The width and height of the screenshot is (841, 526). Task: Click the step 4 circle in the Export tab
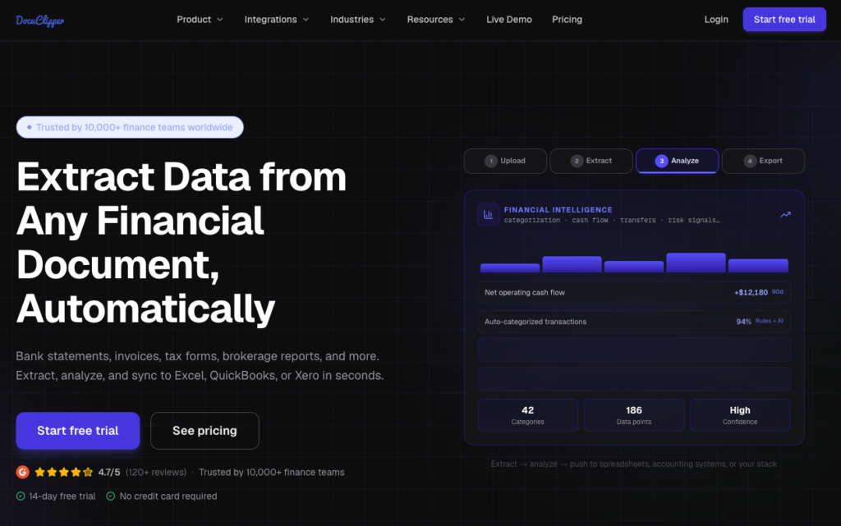pyautogui.click(x=750, y=161)
